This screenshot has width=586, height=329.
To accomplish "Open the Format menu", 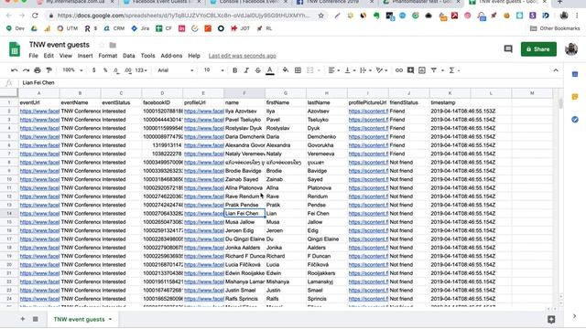I will tap(108, 56).
